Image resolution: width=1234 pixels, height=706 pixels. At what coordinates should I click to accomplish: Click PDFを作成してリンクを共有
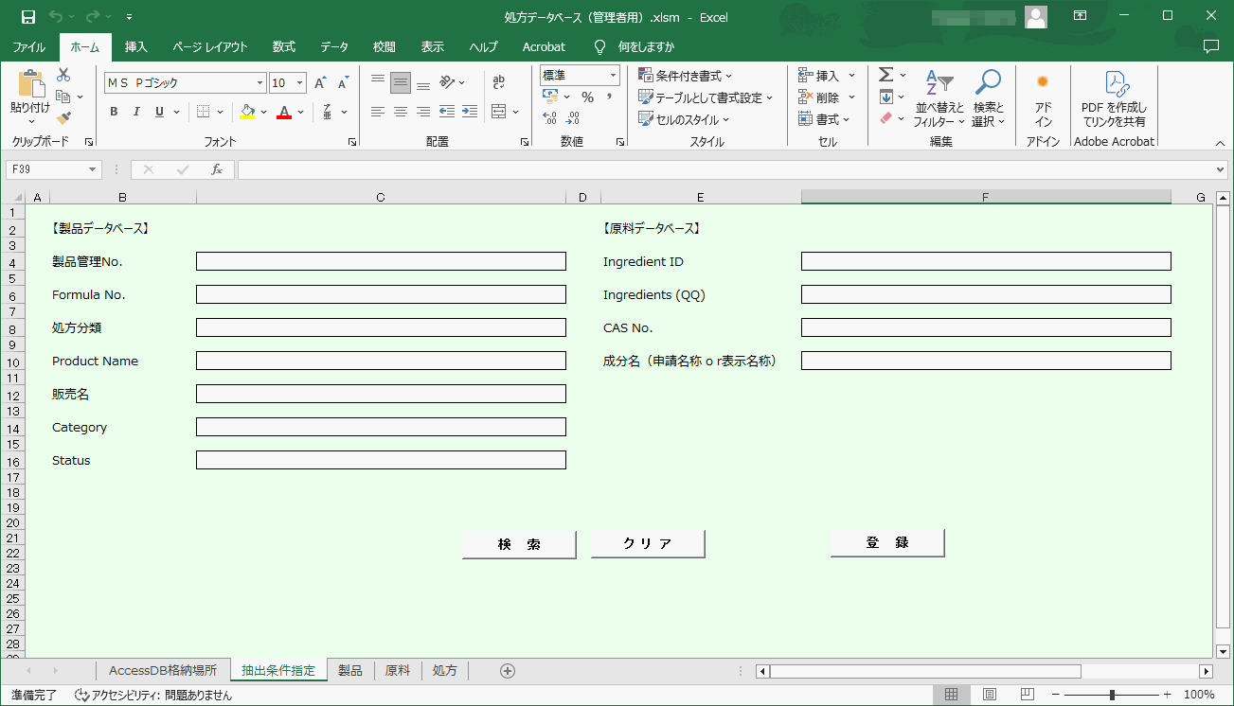tap(1114, 98)
